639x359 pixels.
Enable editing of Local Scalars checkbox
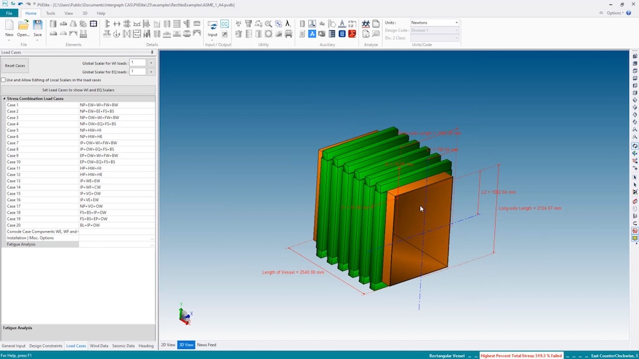(x=4, y=80)
